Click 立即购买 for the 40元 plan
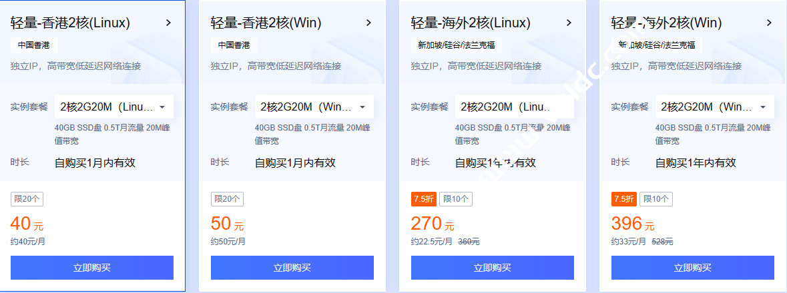 [x=92, y=268]
